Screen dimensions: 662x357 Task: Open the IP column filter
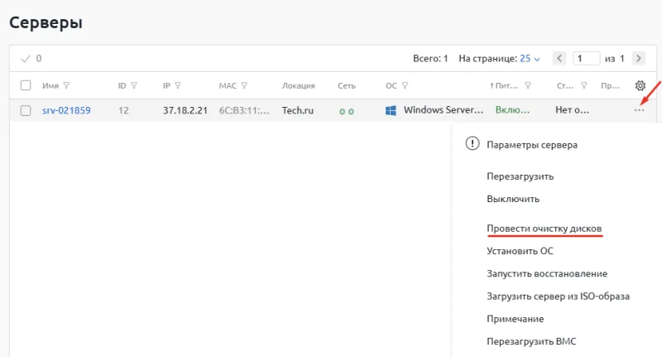click(x=178, y=85)
